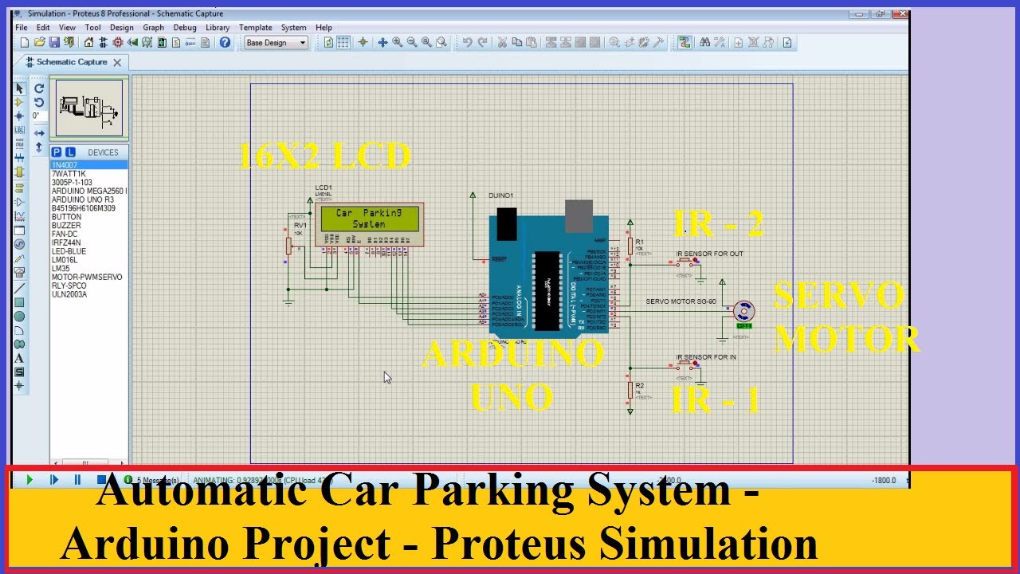
Task: Click the RV1 potentiometer component
Action: [x=289, y=247]
